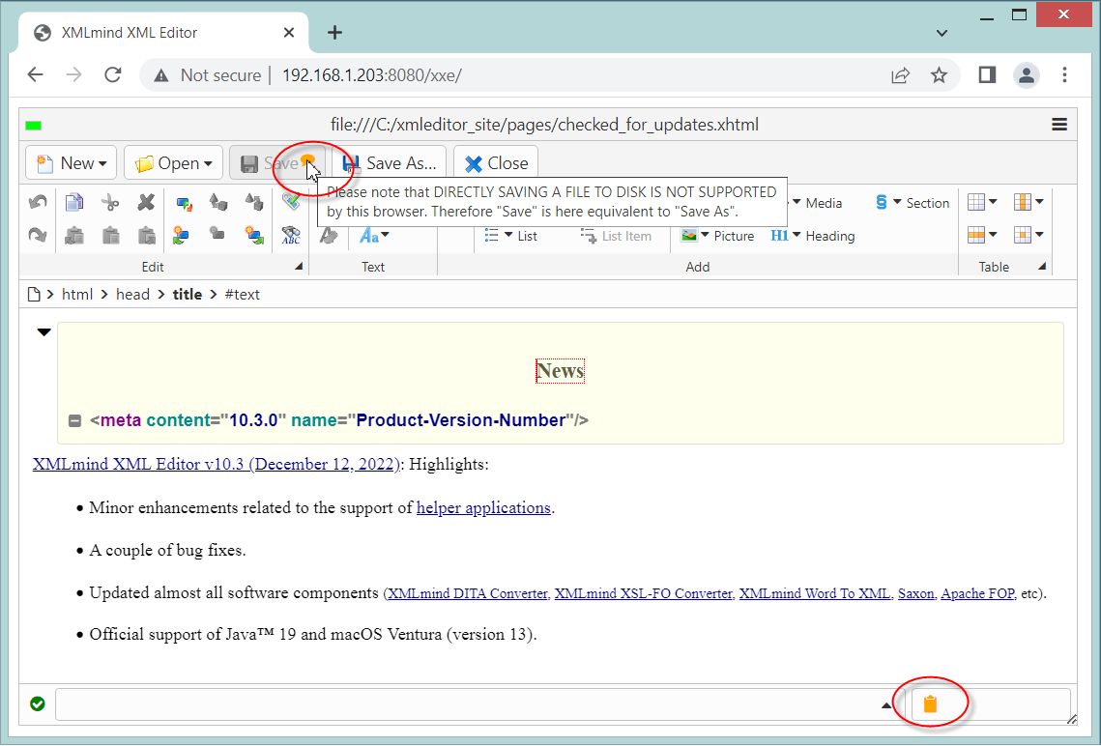The image size is (1101, 746).
Task: Click the Redo arrow icon
Action: tap(37, 235)
